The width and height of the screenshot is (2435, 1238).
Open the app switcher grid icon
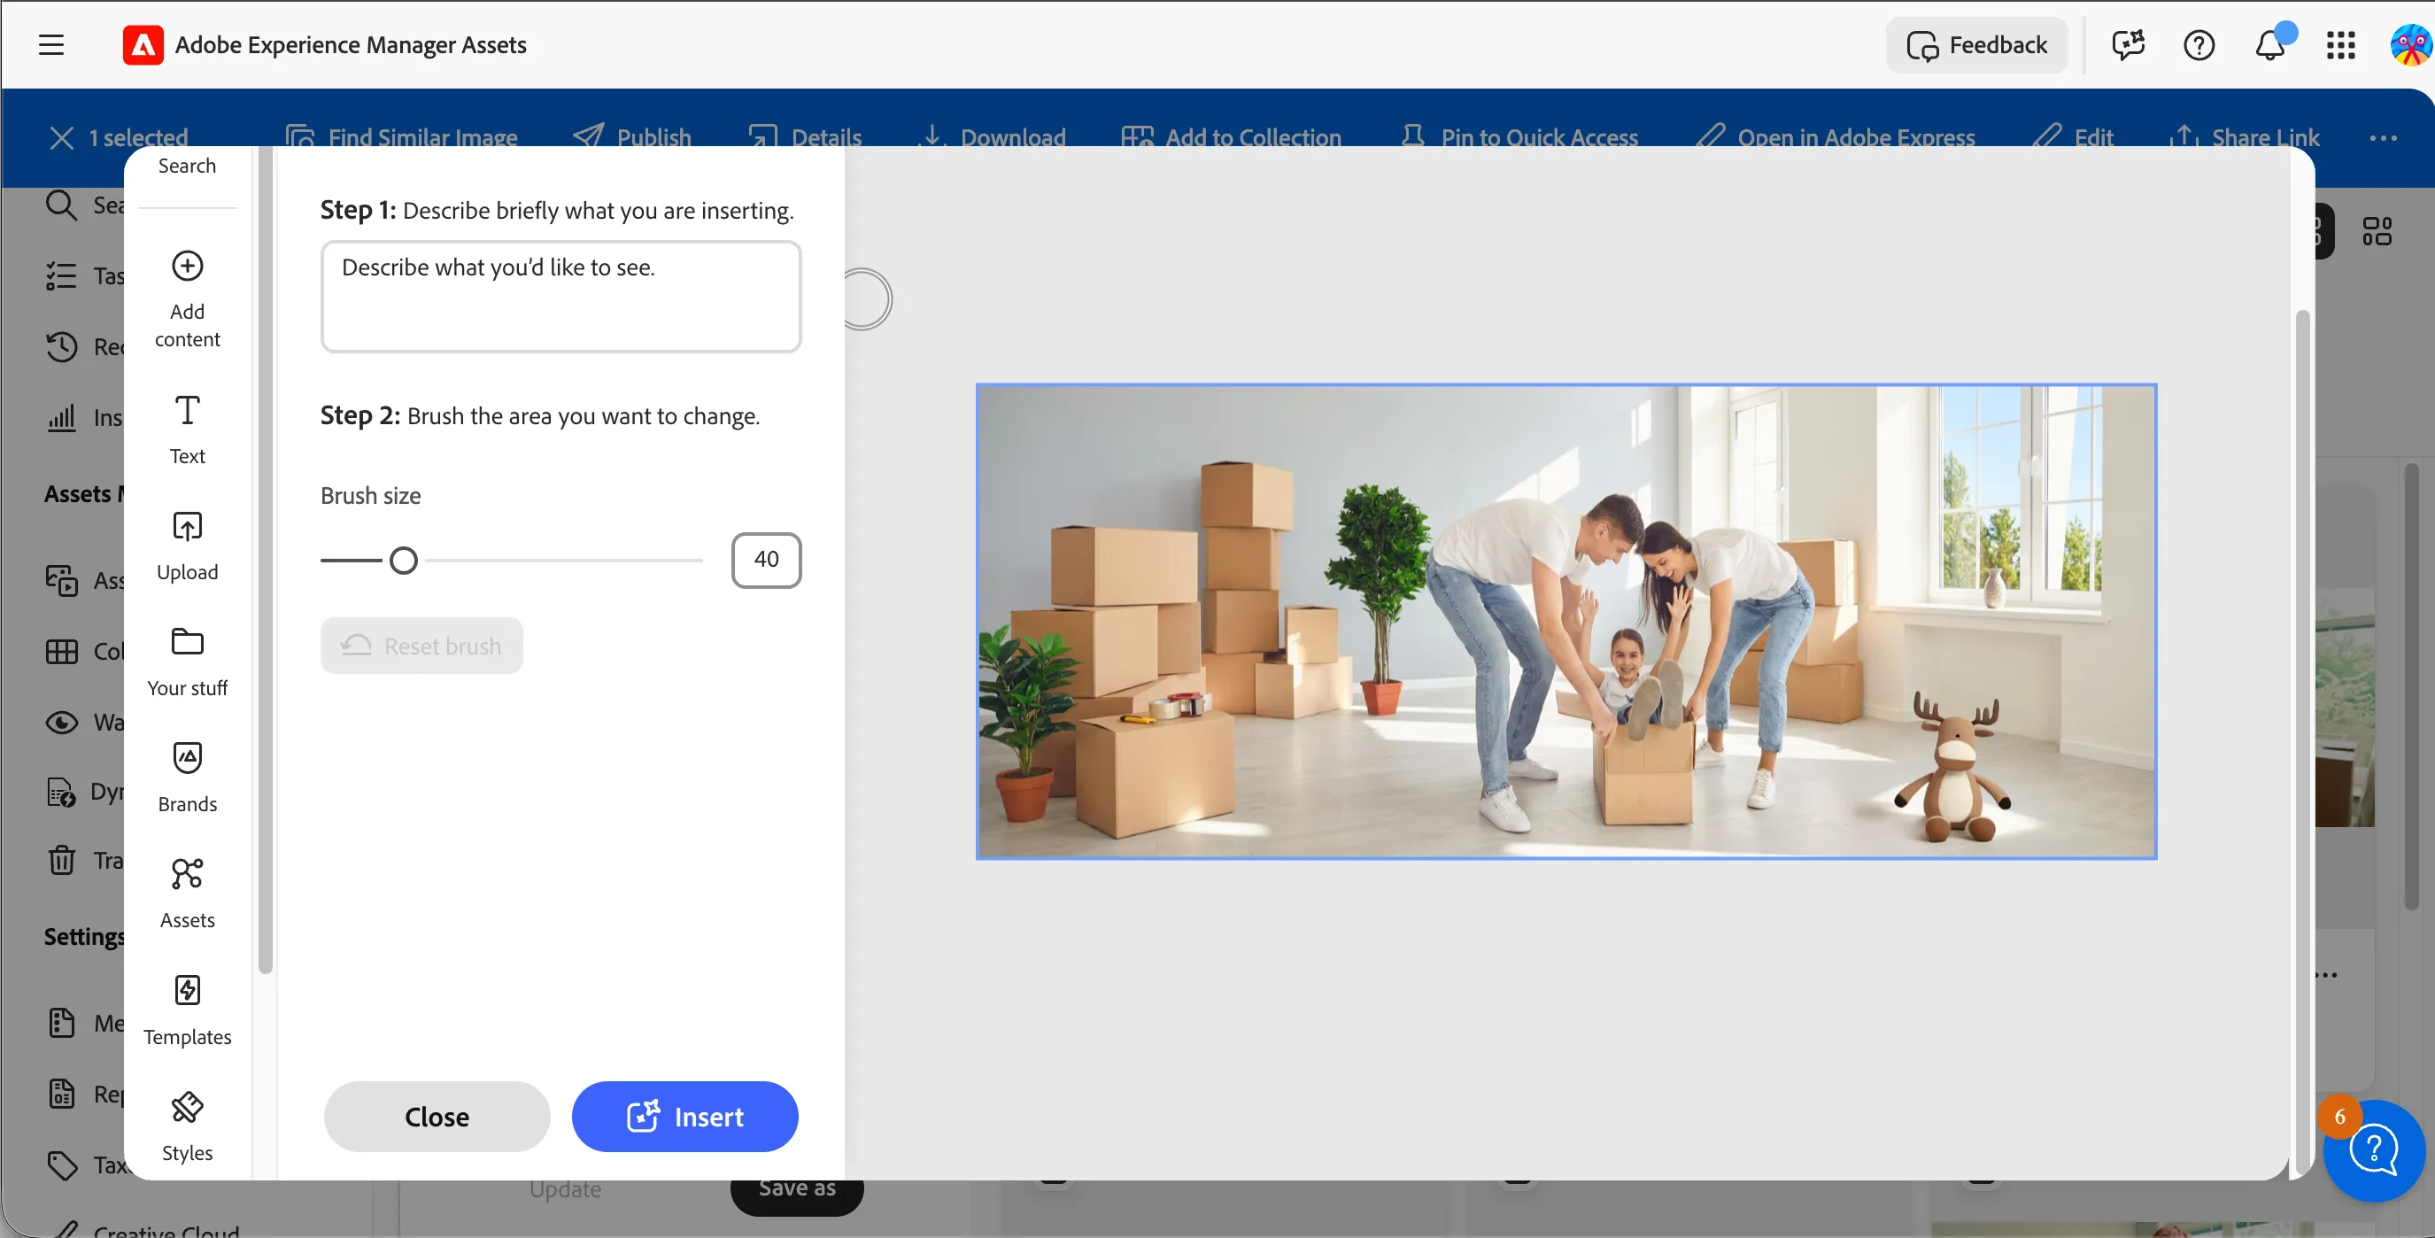coord(2340,44)
